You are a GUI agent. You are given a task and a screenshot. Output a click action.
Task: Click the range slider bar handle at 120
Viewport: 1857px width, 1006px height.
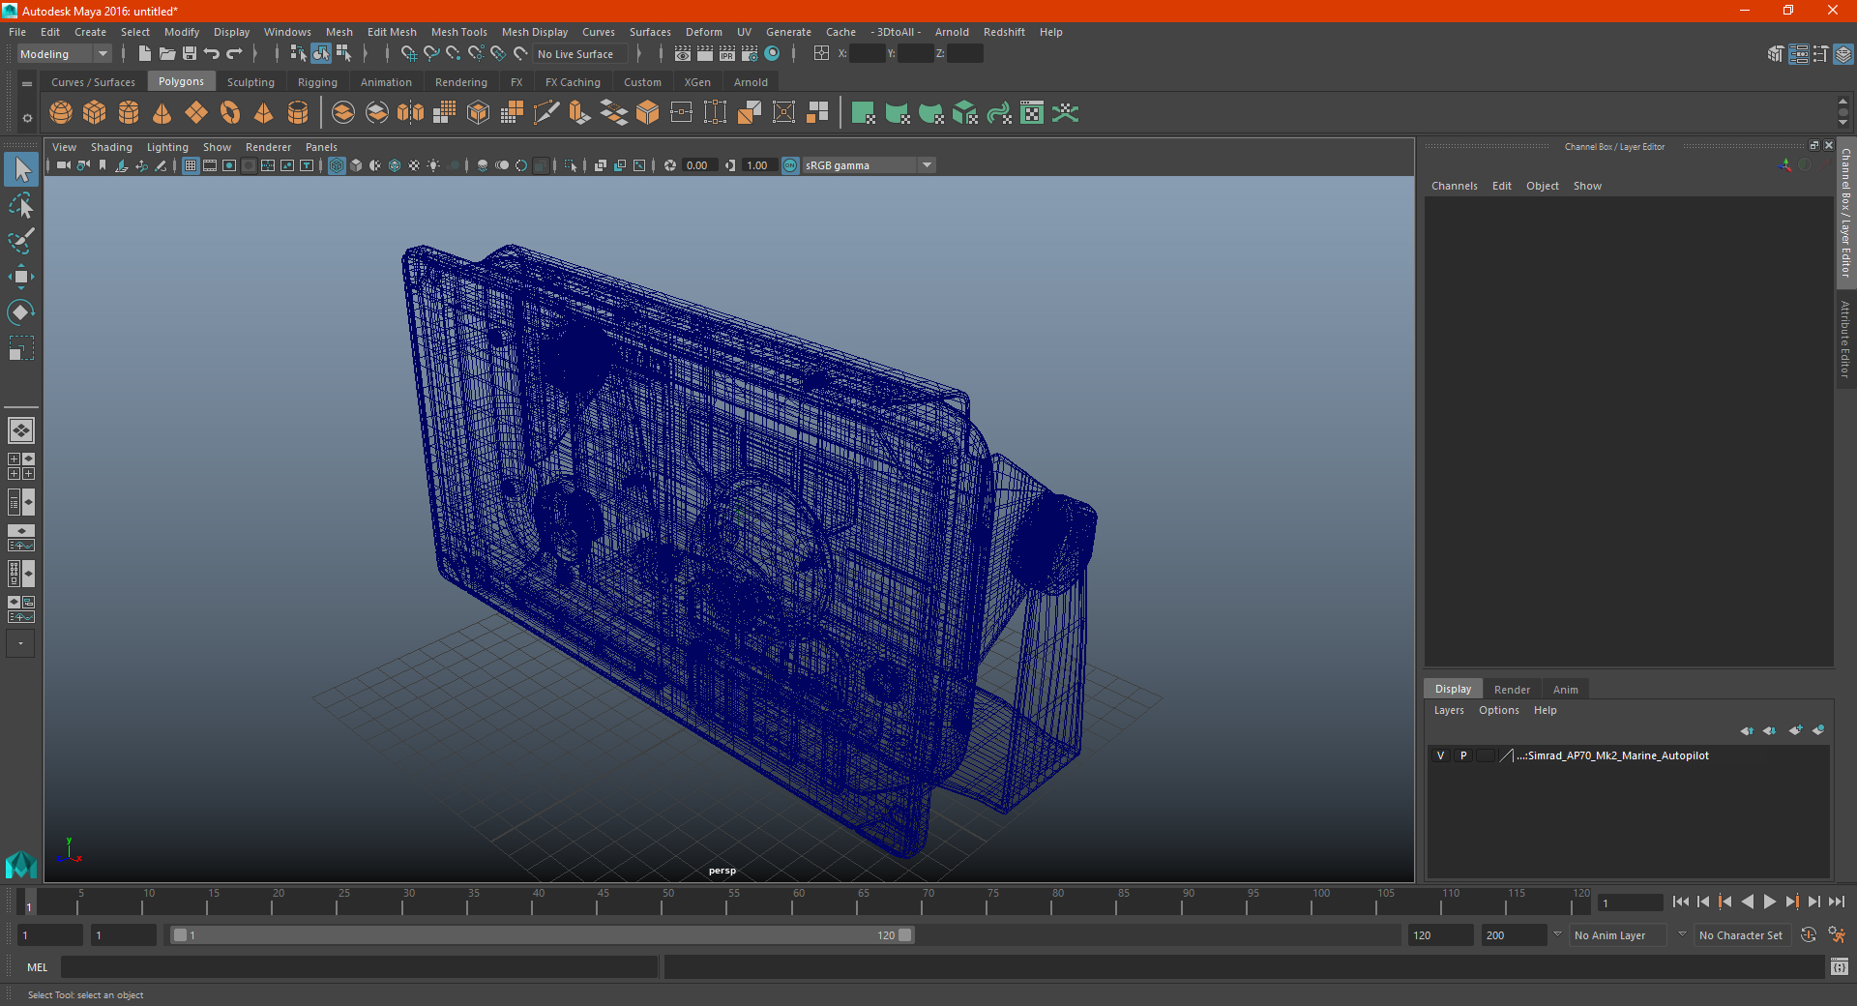[904, 935]
